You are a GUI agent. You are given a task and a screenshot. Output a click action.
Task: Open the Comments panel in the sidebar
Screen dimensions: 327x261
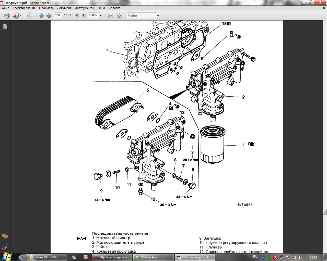(5, 236)
